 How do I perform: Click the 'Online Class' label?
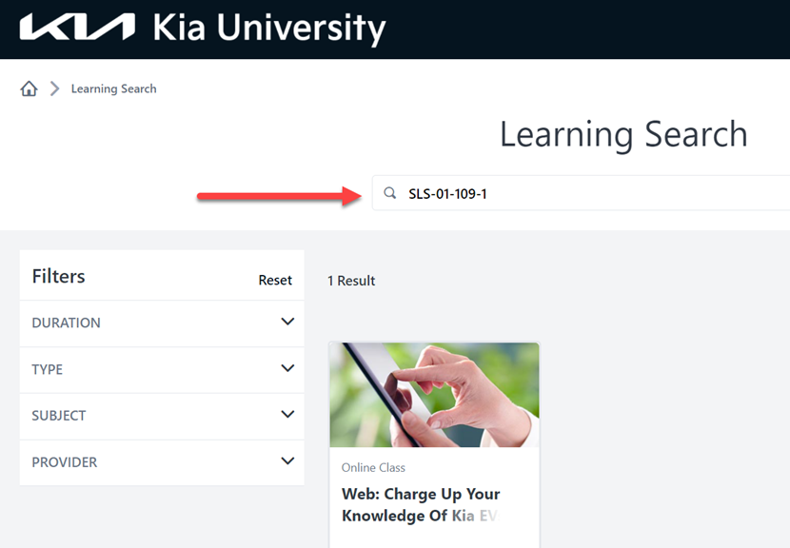pyautogui.click(x=373, y=468)
